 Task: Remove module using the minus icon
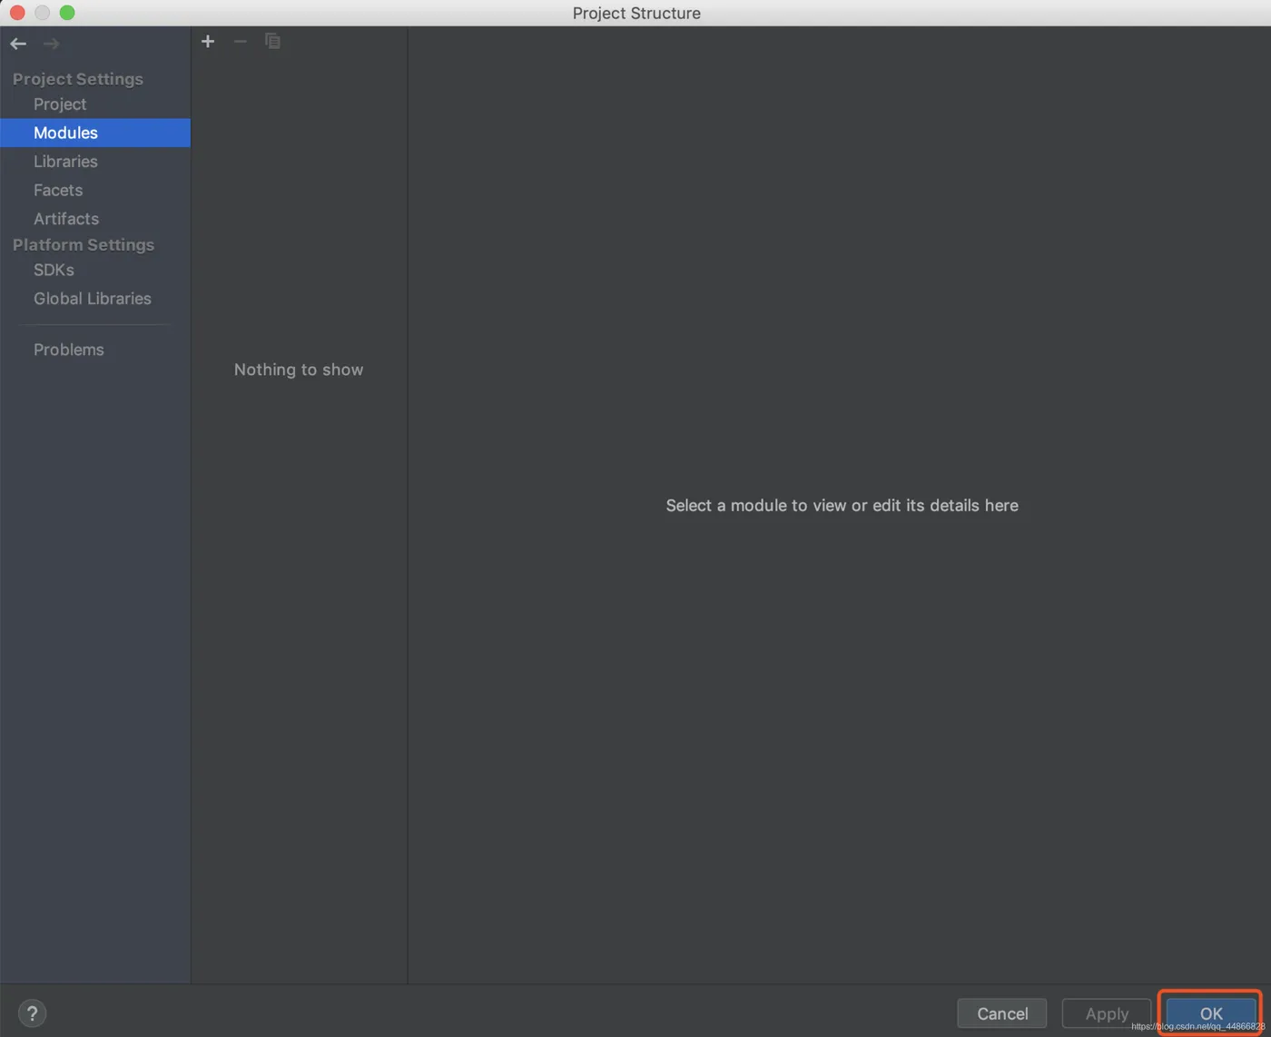pos(240,41)
